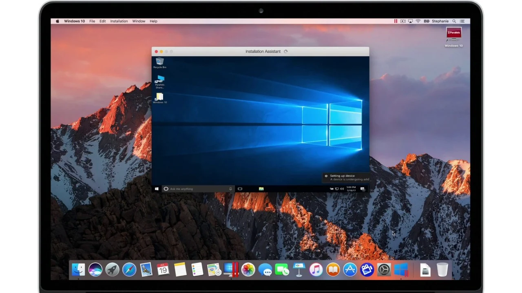Screen dimensions: 522x293
Task: Open the Edit menu
Action: point(103,21)
